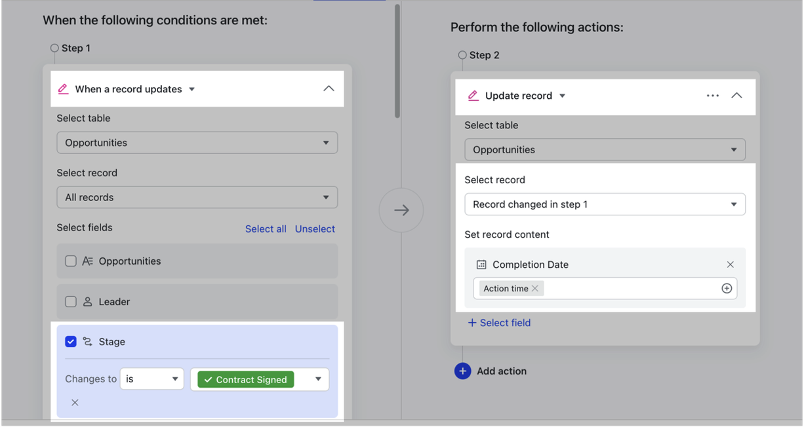
Task: Click the center arrow between conditions and actions
Action: point(401,210)
